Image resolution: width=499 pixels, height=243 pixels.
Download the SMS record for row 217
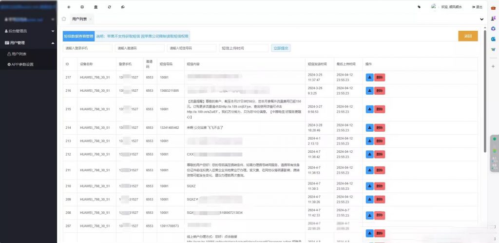click(x=369, y=77)
